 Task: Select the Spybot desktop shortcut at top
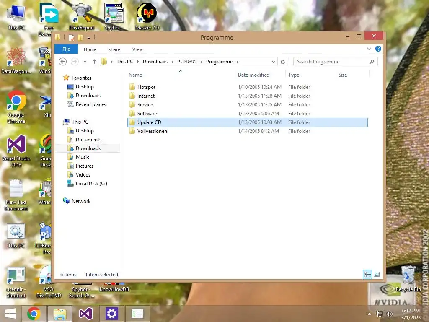[x=114, y=16]
